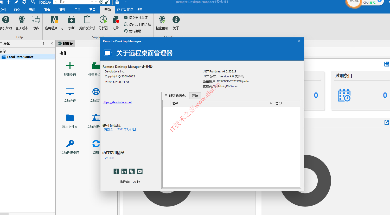Click the 刷新 refresh icon in dashboard
390x215 pixels.
tap(96, 144)
